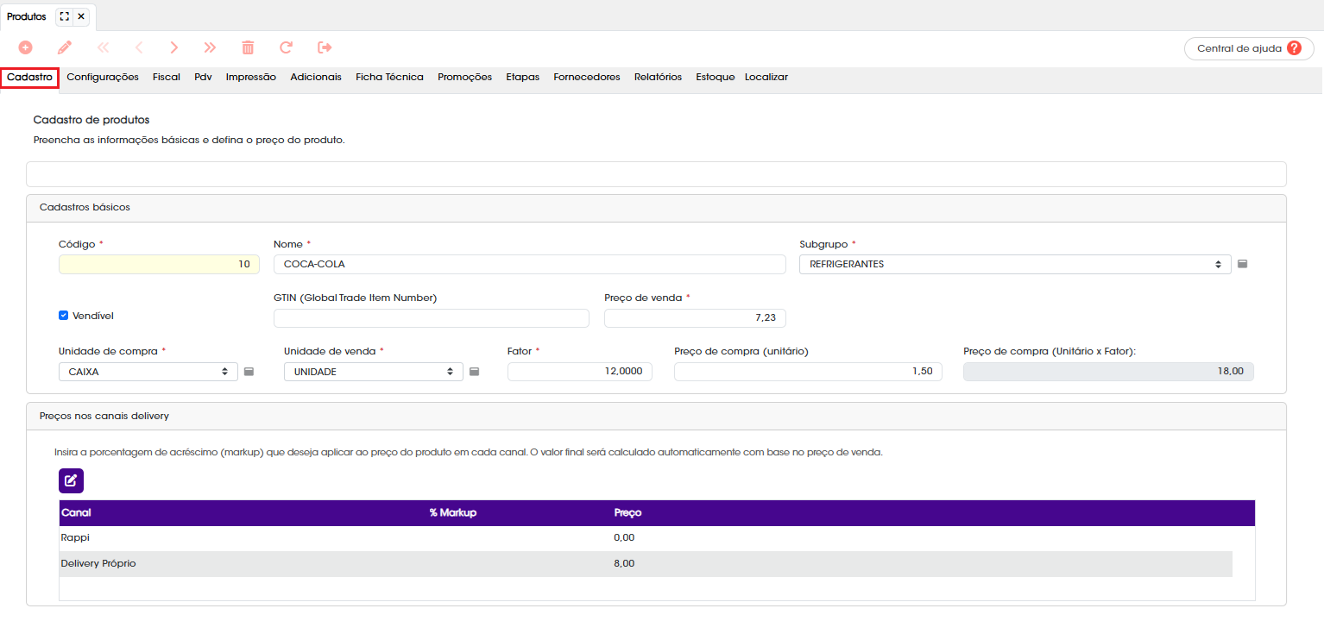Screen dimensions: 1324x621
Task: Jump to last record double-right arrow
Action: pos(210,47)
